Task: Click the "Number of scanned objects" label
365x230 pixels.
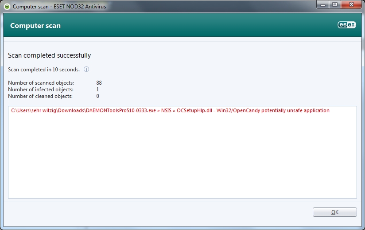Action: (41, 83)
